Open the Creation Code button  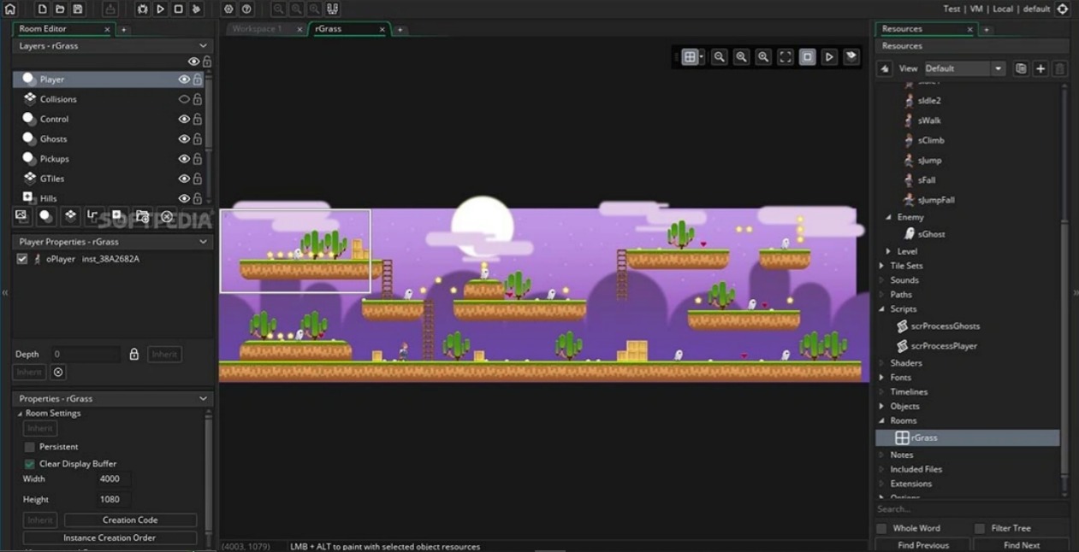pos(130,520)
